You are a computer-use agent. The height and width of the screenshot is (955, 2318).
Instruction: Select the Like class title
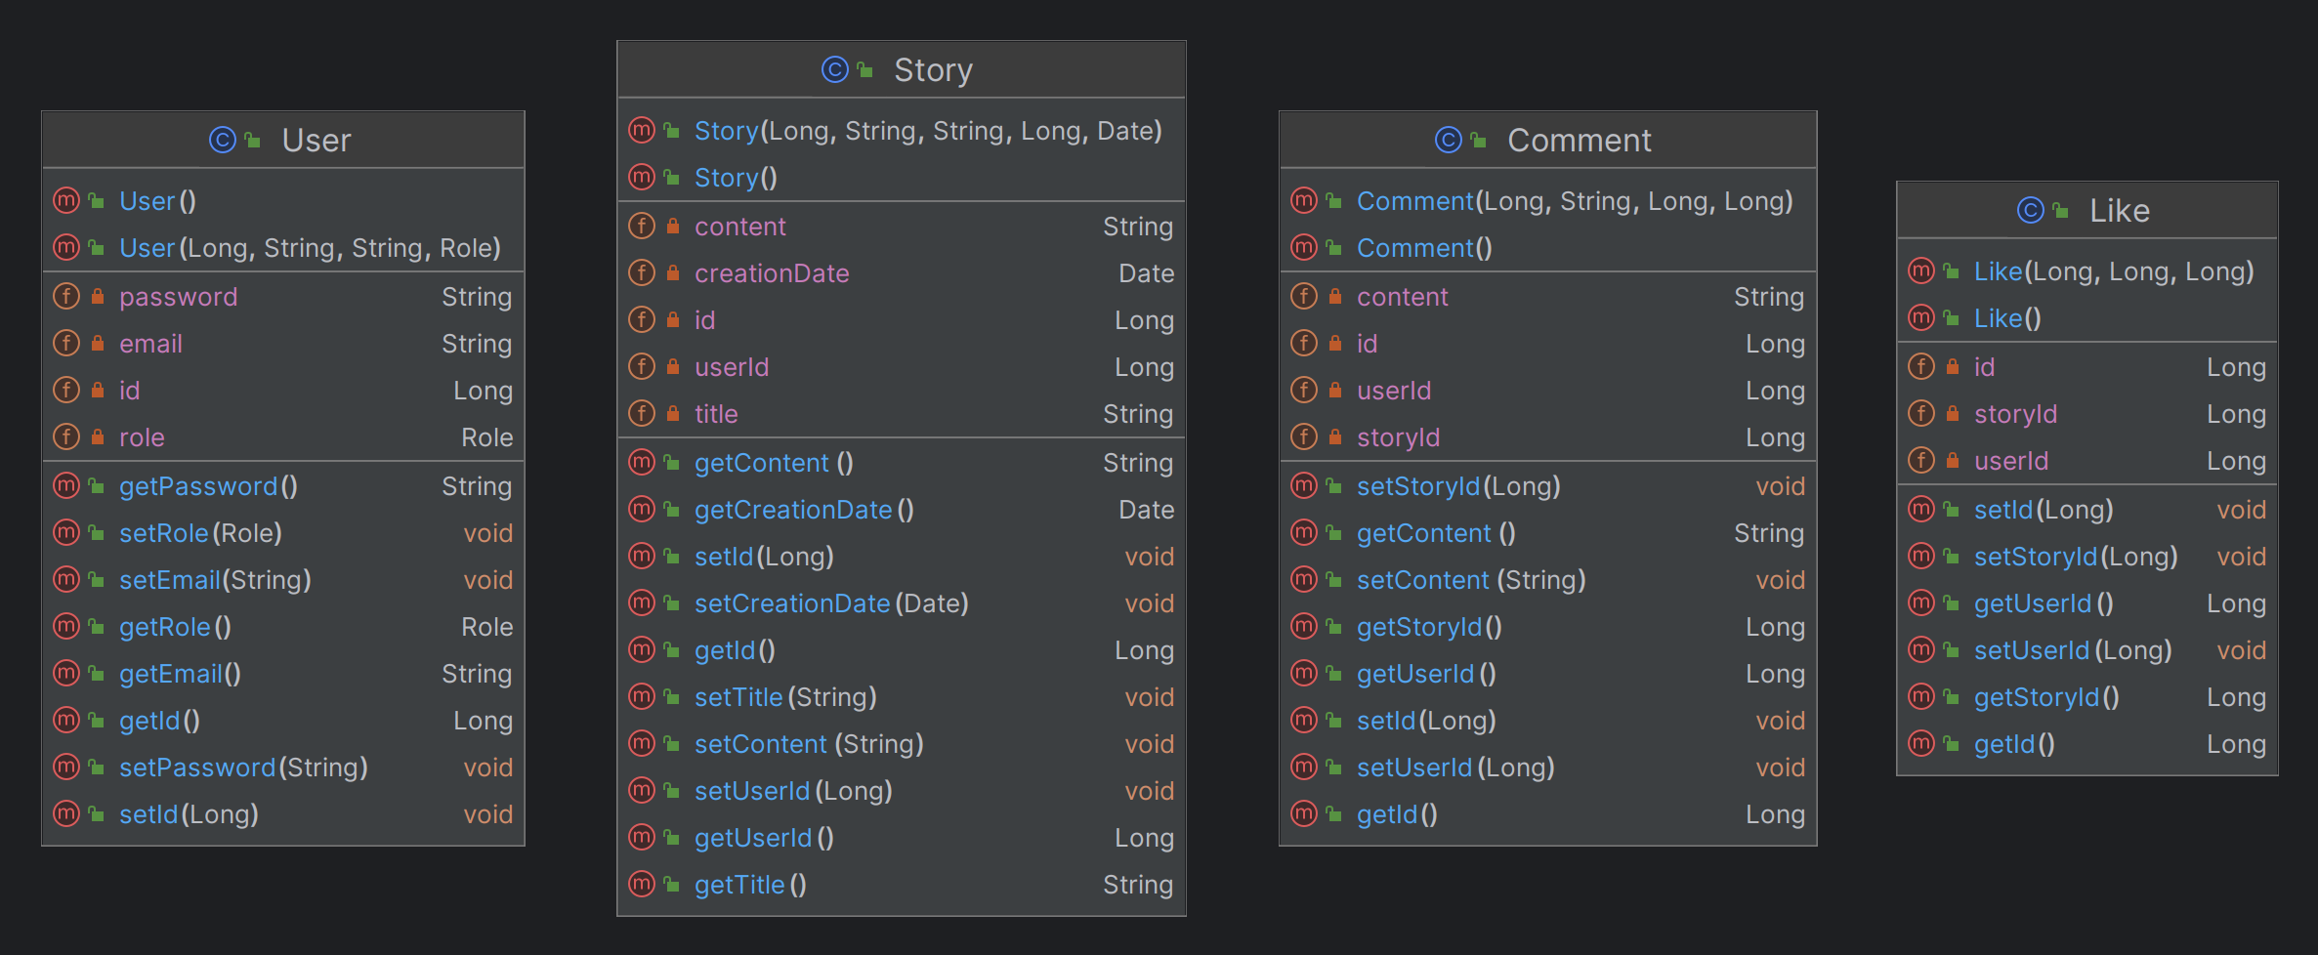click(2119, 211)
